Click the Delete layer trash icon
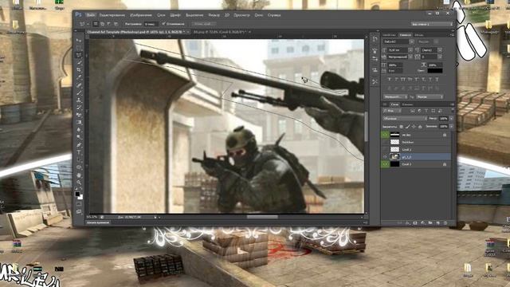 coord(445,223)
